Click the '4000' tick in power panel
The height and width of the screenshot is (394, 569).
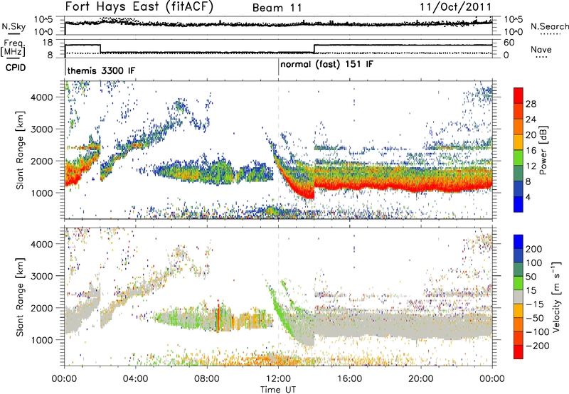41,97
